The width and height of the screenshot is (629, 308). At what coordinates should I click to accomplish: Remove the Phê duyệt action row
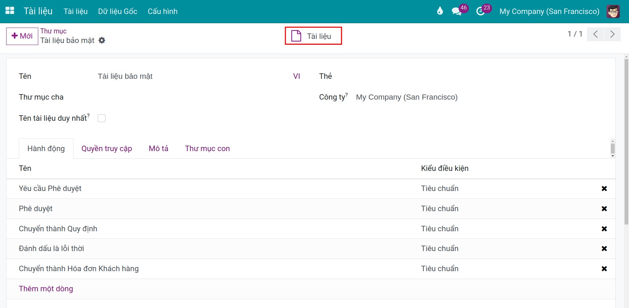[x=604, y=209]
